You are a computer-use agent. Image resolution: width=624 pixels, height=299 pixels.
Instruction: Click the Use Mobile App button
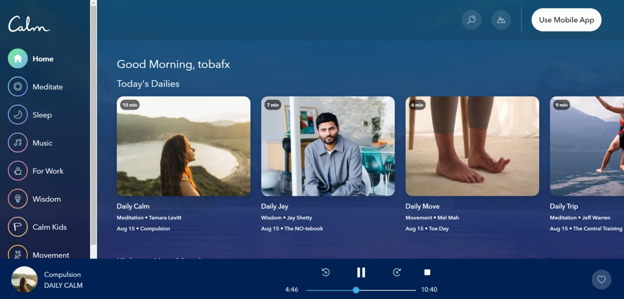click(x=566, y=20)
